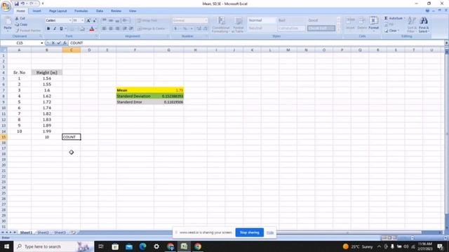Open the font size dropdown
Viewport: 449px width, 252px height.
click(83, 20)
